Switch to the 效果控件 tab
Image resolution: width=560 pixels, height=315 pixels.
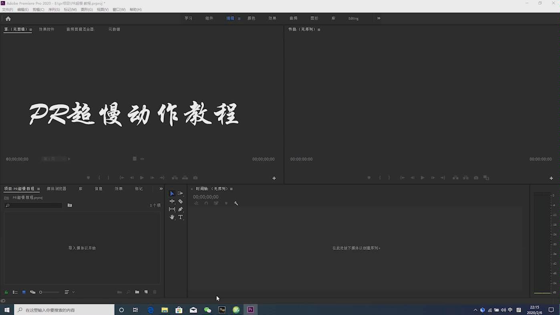(x=47, y=29)
